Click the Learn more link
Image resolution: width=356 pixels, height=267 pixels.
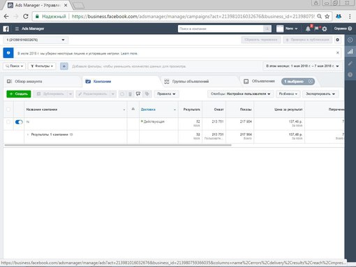(129, 54)
